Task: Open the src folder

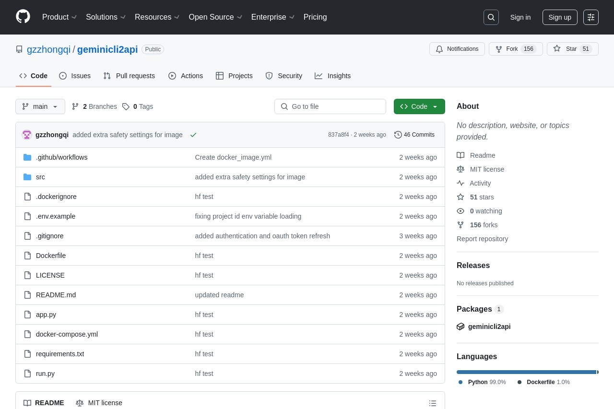Action: point(40,177)
